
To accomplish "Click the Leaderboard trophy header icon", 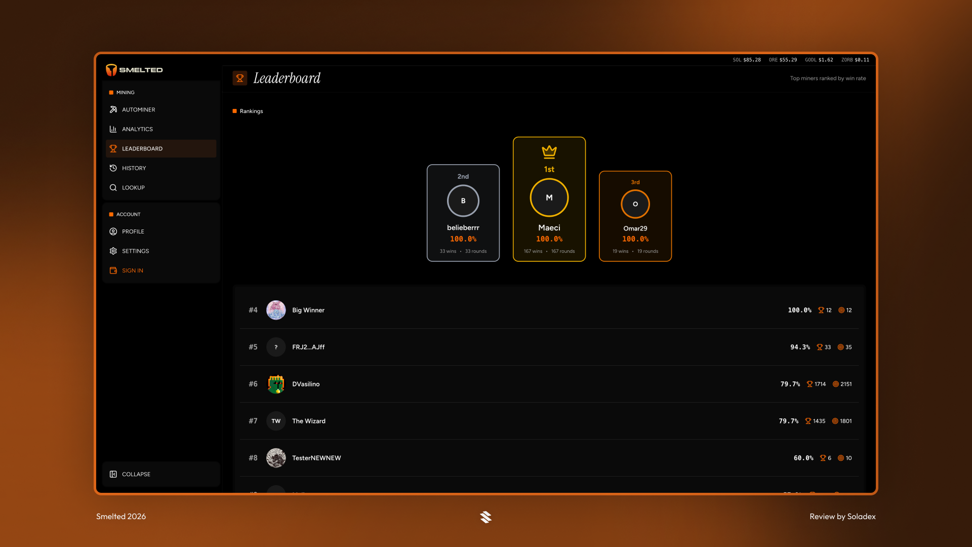I will (x=240, y=78).
